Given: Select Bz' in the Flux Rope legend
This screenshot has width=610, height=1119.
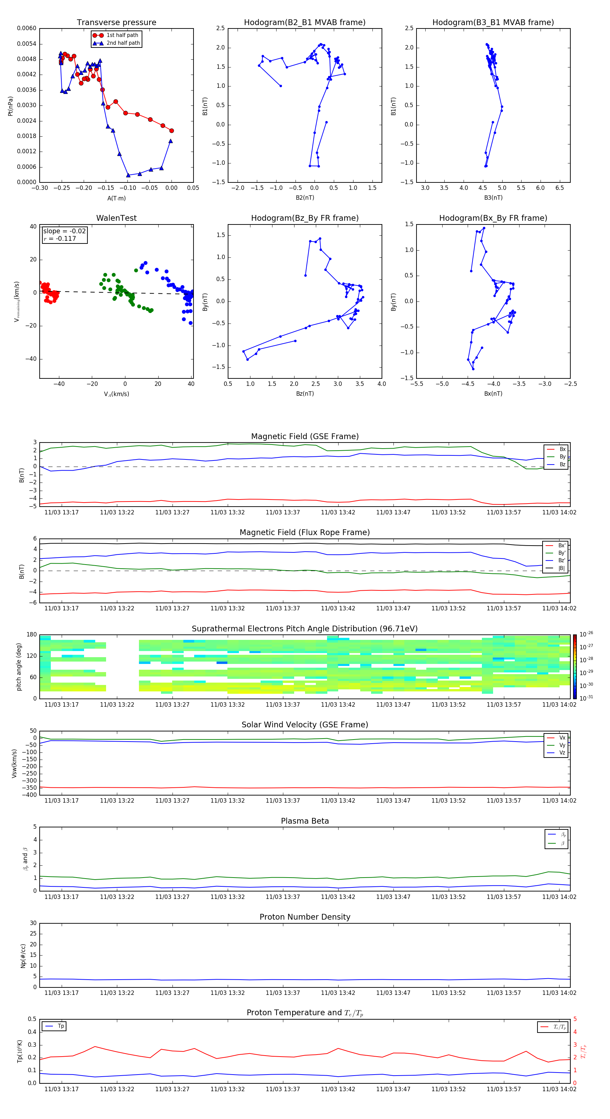Looking at the screenshot, I should (x=556, y=561).
